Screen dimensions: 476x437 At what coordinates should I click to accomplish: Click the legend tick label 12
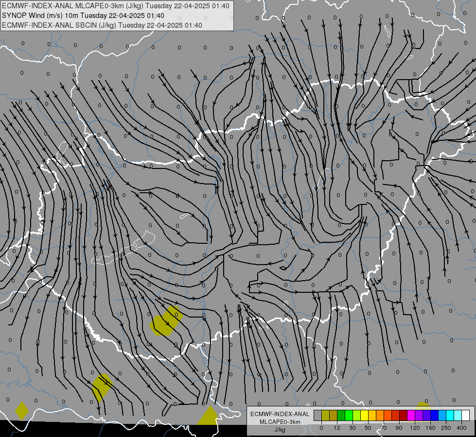click(x=337, y=428)
